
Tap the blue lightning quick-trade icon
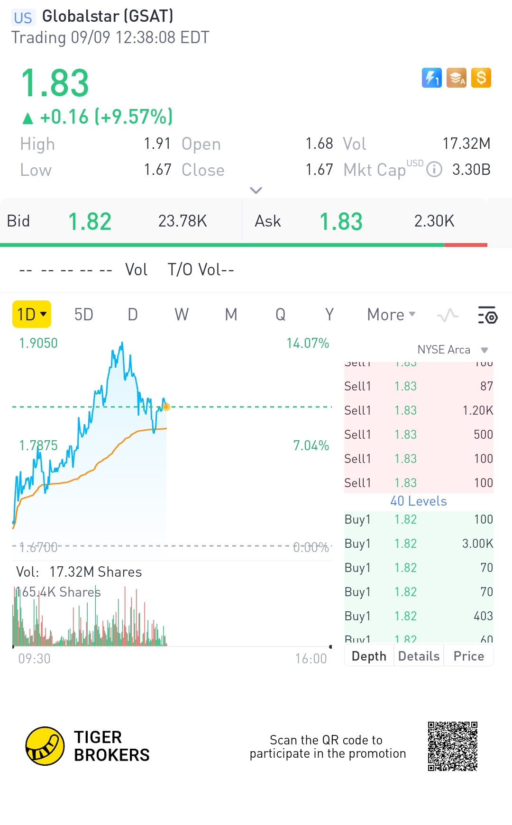coord(431,78)
